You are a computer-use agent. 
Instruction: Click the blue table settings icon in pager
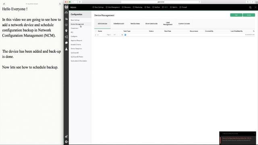(125, 35)
